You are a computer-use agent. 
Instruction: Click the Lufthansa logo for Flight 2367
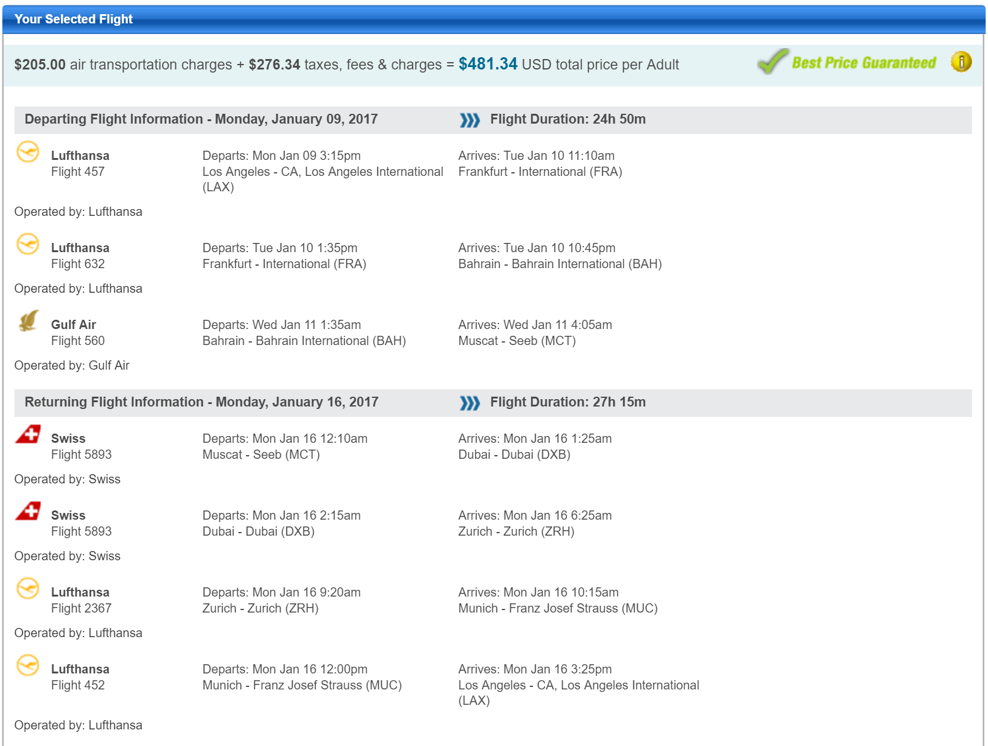coord(28,588)
